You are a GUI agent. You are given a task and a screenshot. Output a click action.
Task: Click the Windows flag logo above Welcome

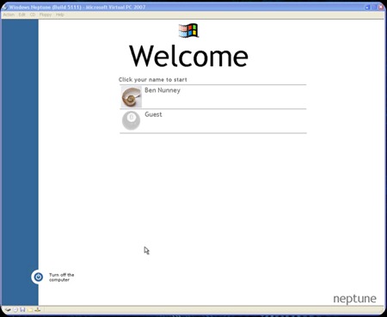[188, 31]
